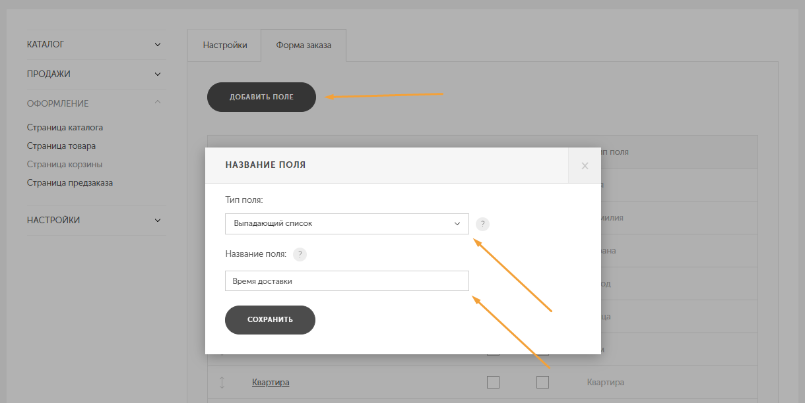Focus the Время доставки input field

point(347,281)
